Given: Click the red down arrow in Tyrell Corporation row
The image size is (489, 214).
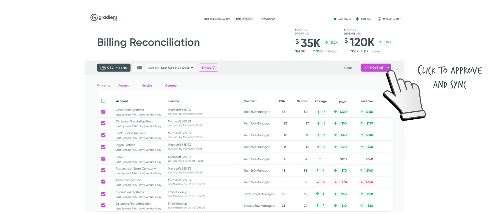Looking at the screenshot, I should coord(318,182).
